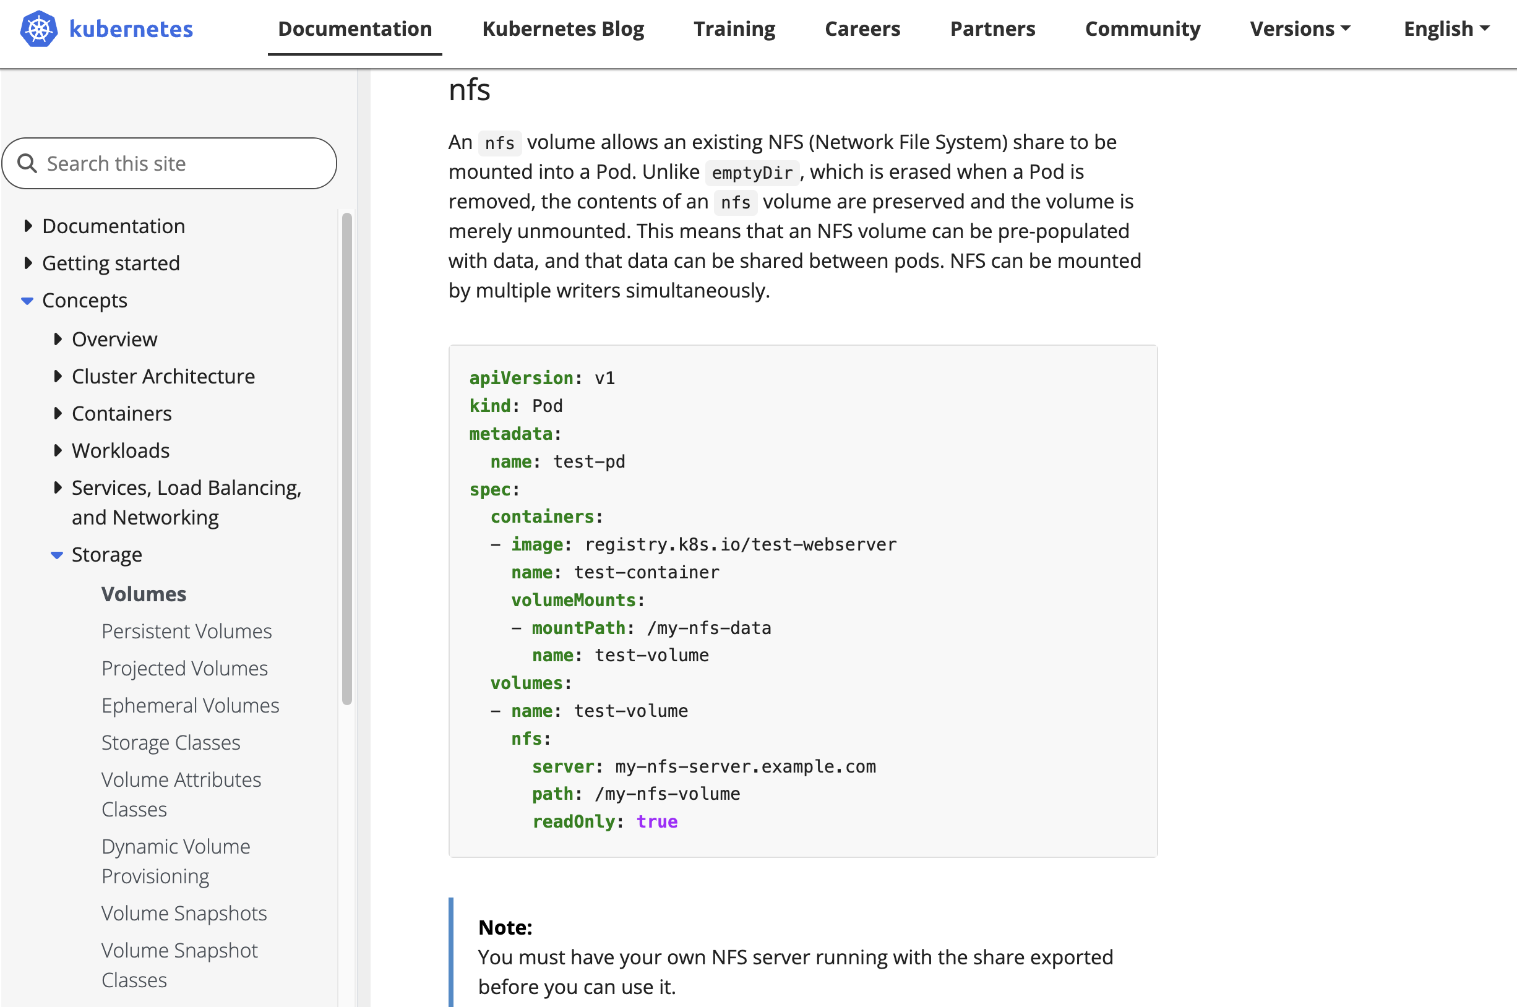The height and width of the screenshot is (1007, 1517).
Task: Open the Community page link
Action: tap(1142, 29)
